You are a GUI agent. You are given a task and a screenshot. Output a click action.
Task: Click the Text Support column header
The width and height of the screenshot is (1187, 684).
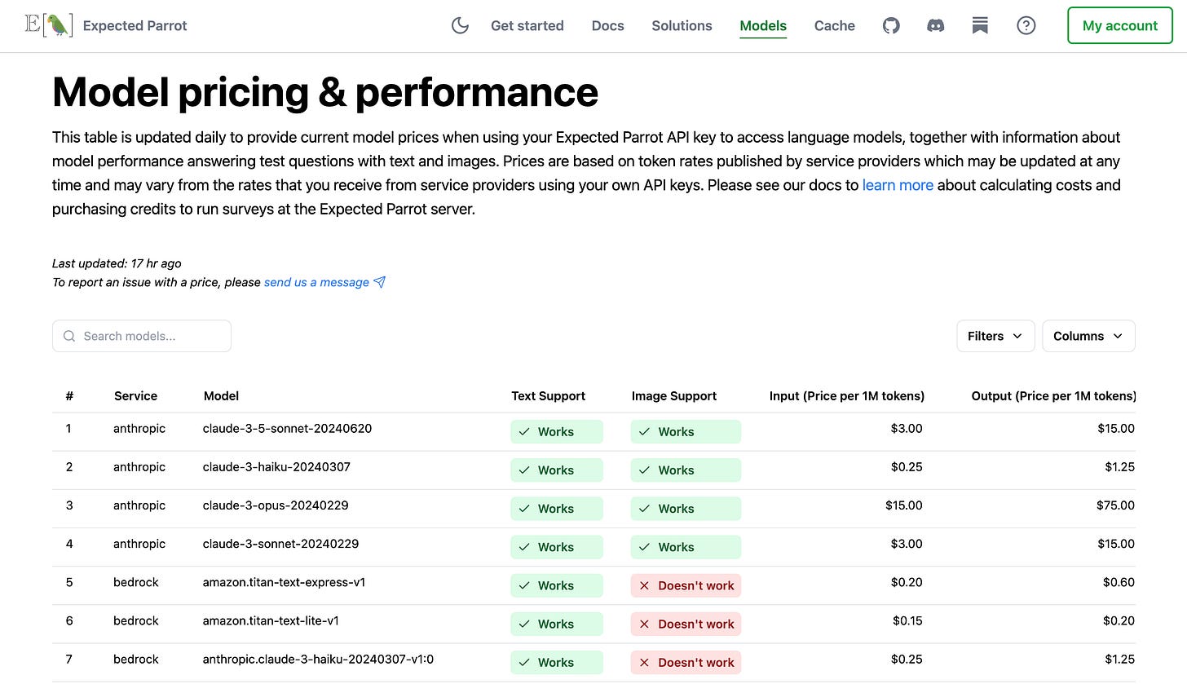548,395
